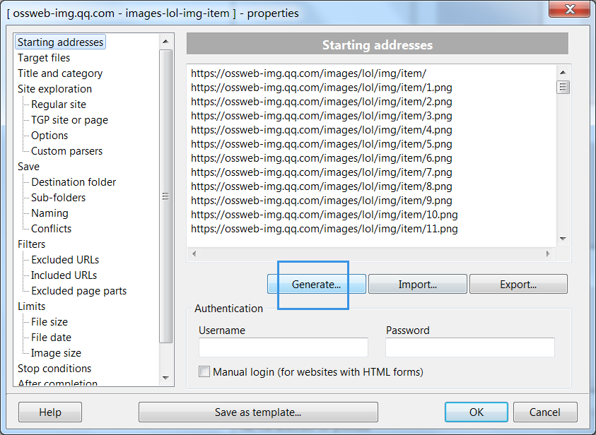The image size is (596, 435).
Task: Select Stop conditions entry
Action: [x=54, y=369]
